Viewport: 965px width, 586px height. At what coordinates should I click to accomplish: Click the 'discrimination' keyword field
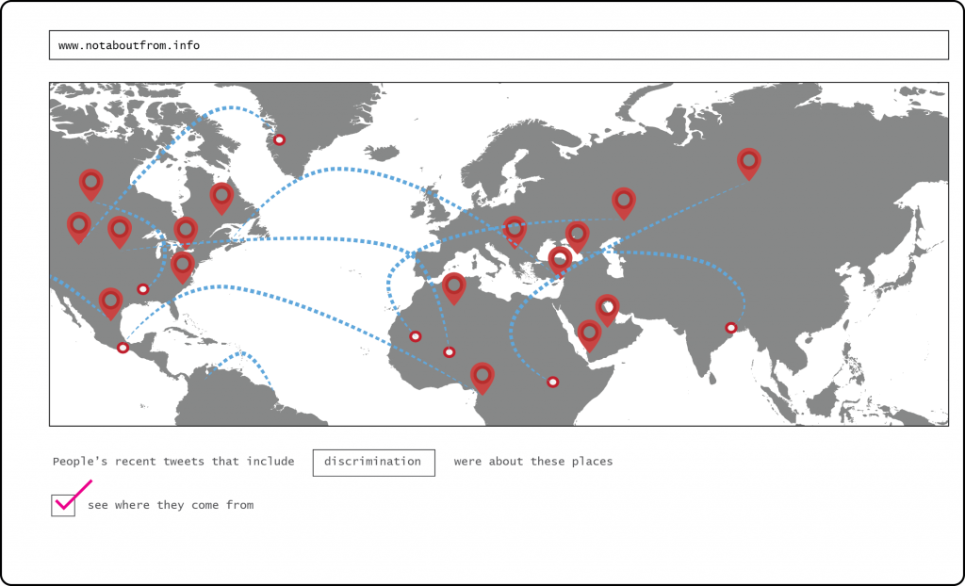pos(373,463)
